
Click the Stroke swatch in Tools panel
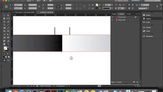[x=7, y=50]
